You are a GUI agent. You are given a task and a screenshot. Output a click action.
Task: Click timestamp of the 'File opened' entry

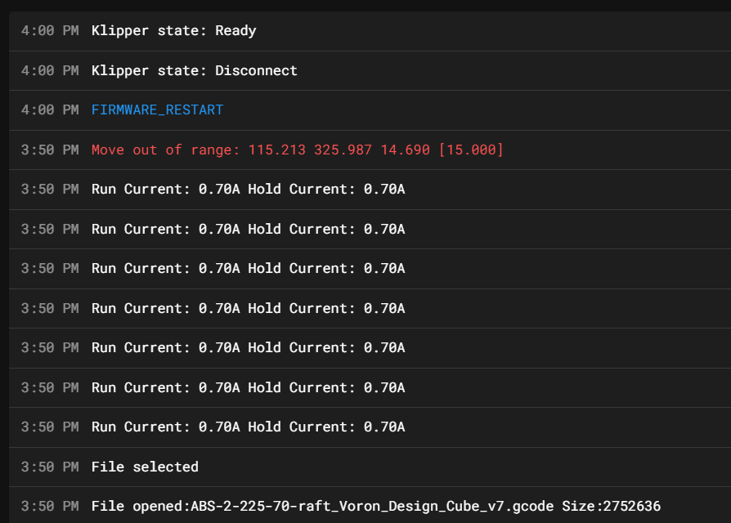coord(50,506)
